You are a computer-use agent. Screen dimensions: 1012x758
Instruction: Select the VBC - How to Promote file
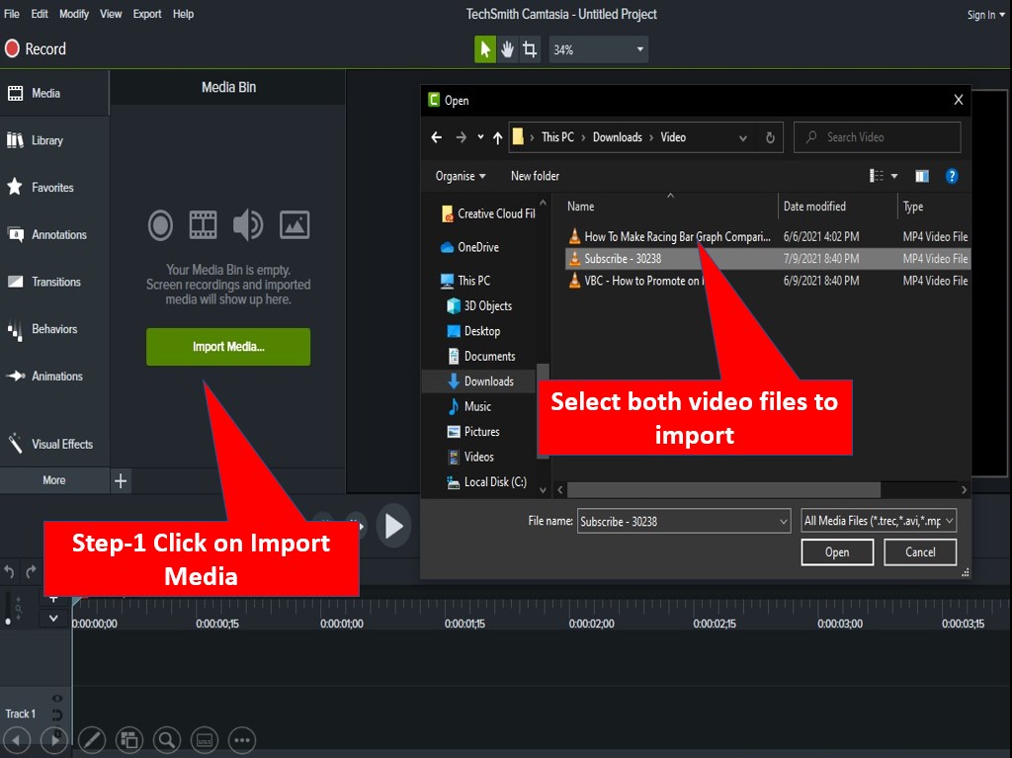(x=768, y=281)
